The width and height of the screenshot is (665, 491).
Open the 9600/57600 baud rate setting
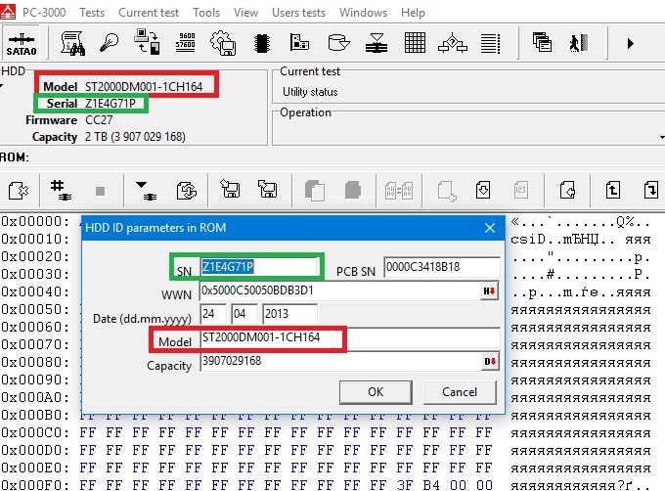click(186, 41)
